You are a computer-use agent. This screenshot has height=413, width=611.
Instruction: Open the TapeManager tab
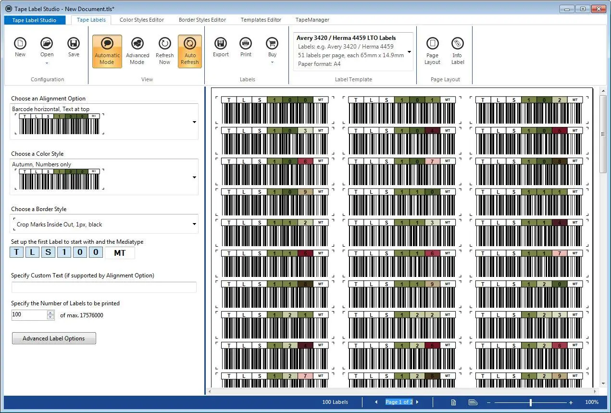pyautogui.click(x=312, y=20)
